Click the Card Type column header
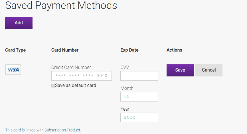Viewport: 247px width, 134px height. click(15, 50)
